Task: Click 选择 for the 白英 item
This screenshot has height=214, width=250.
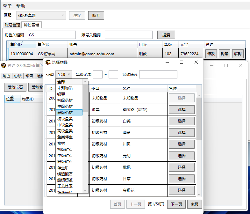Action: pyautogui.click(x=182, y=121)
